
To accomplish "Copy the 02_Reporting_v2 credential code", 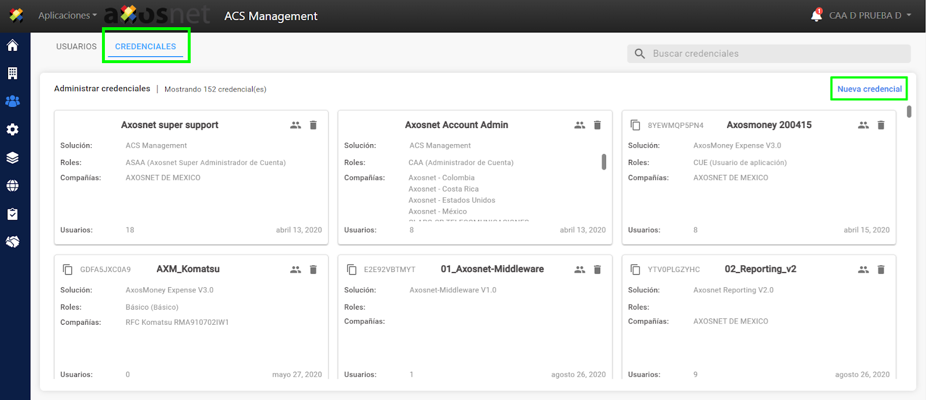I will [x=636, y=270].
